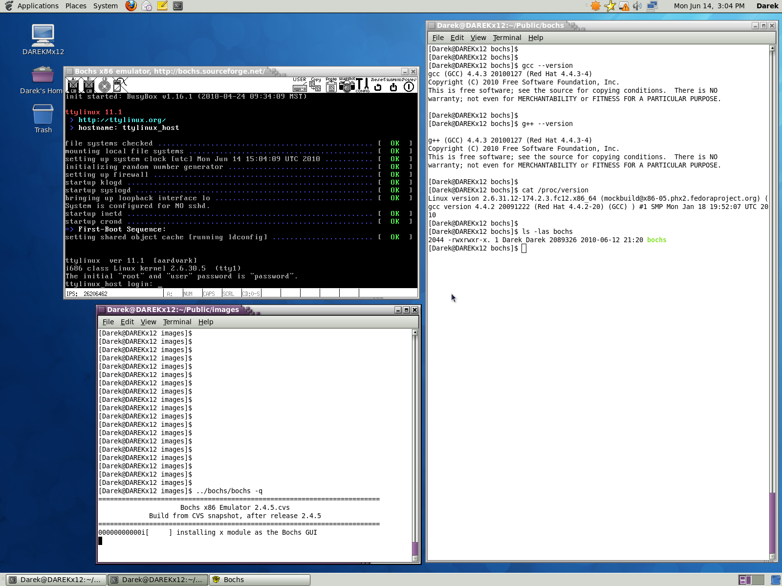
Task: Open File menu in bochs terminal window
Action: click(x=438, y=38)
